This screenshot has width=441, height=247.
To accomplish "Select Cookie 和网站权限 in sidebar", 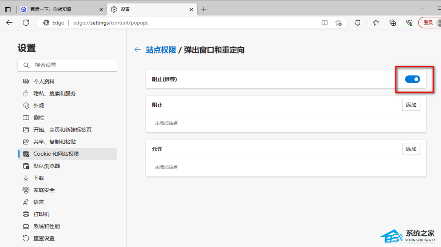I will pyautogui.click(x=68, y=154).
